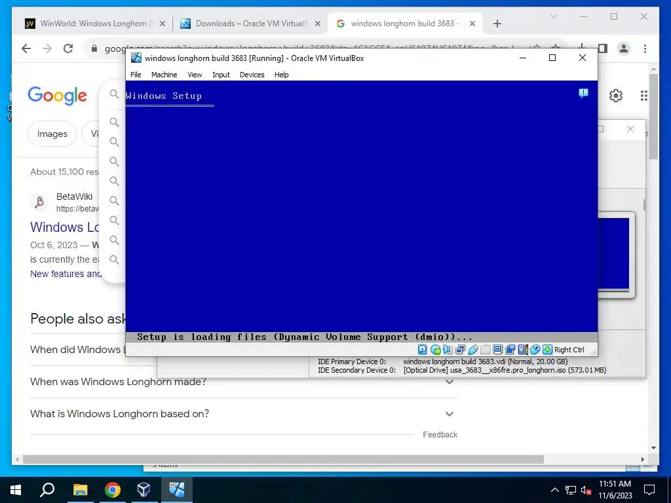Open Windows Start menu
Screen dimensions: 671x503
click(x=16, y=489)
